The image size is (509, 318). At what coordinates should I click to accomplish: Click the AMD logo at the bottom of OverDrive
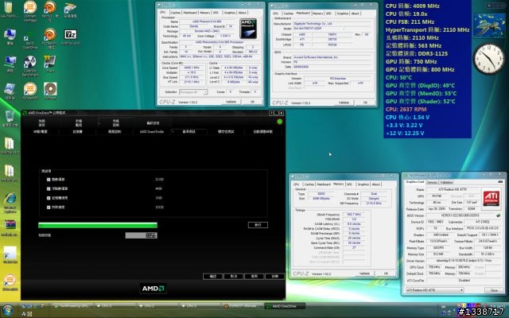click(x=153, y=288)
